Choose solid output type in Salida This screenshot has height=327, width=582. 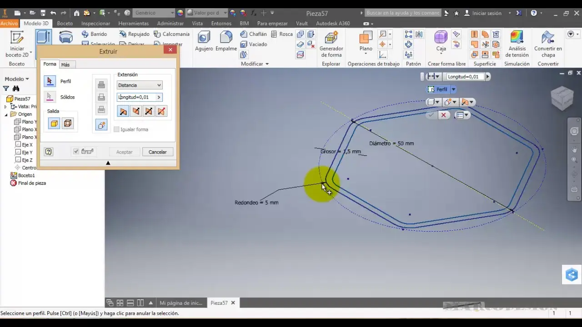pyautogui.click(x=54, y=124)
